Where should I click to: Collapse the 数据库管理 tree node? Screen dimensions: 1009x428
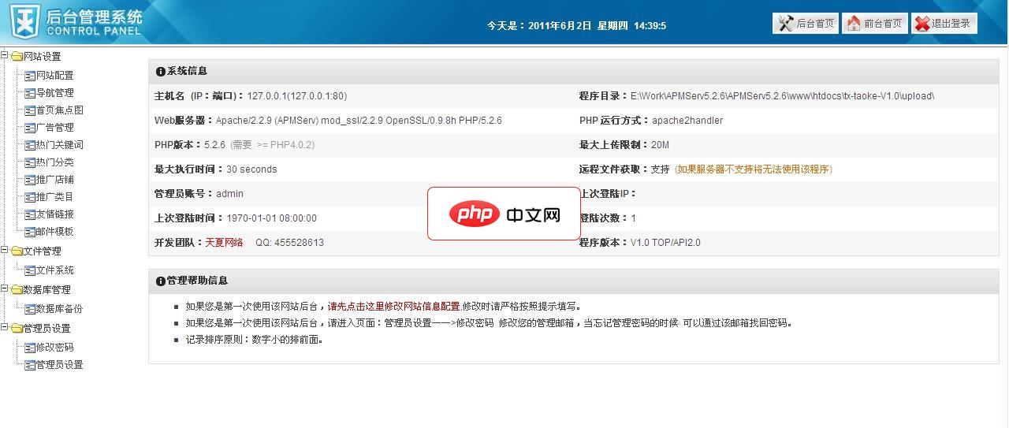coord(5,288)
